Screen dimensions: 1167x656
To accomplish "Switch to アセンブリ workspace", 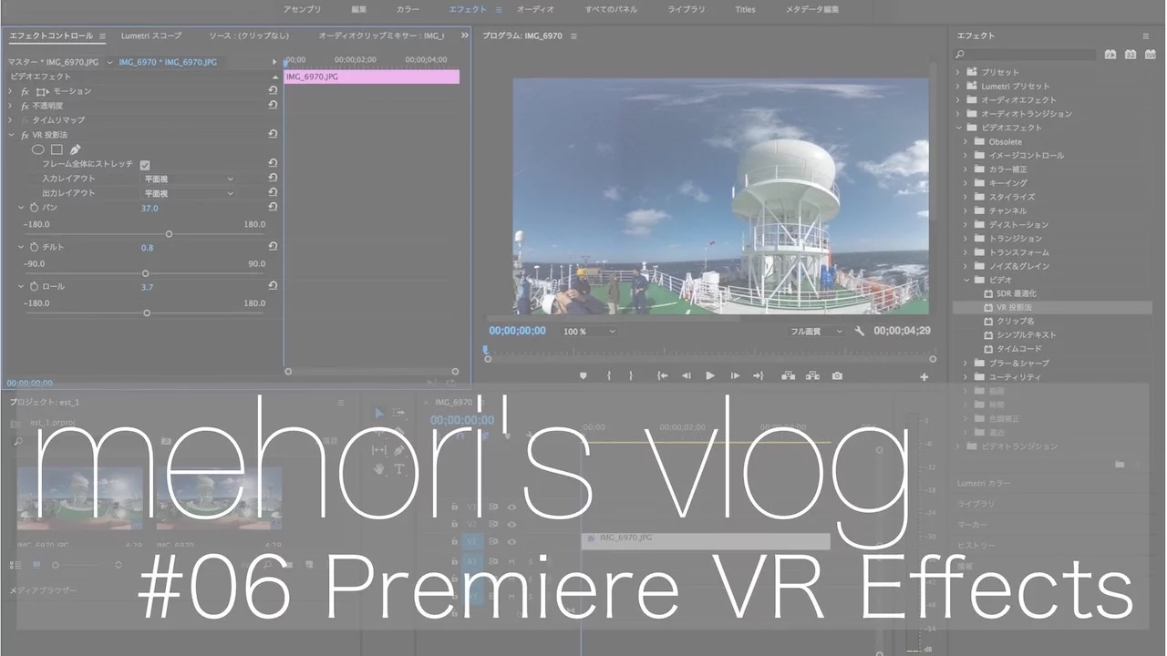I will click(302, 9).
